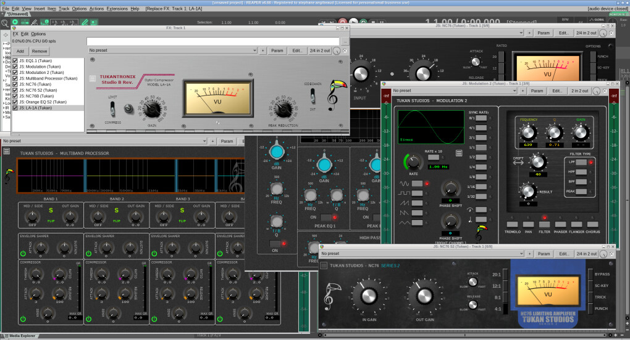Viewport: 630px width, 340px height.
Task: Open the Options menu in FX window
Action: (x=38, y=34)
